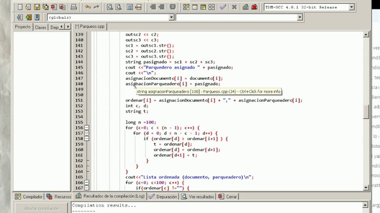Save the current file
The height and width of the screenshot is (213, 380).
(x=37, y=7)
